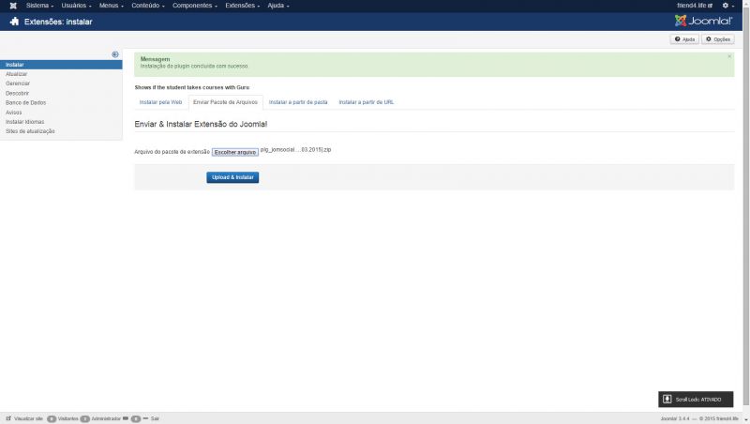Open the user settings gear menu
This screenshot has width=750, height=424.
tap(727, 6)
